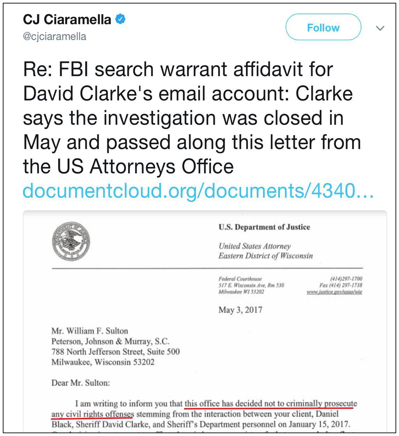
Task: Click the blue verified badge icon
Action: 120,20
